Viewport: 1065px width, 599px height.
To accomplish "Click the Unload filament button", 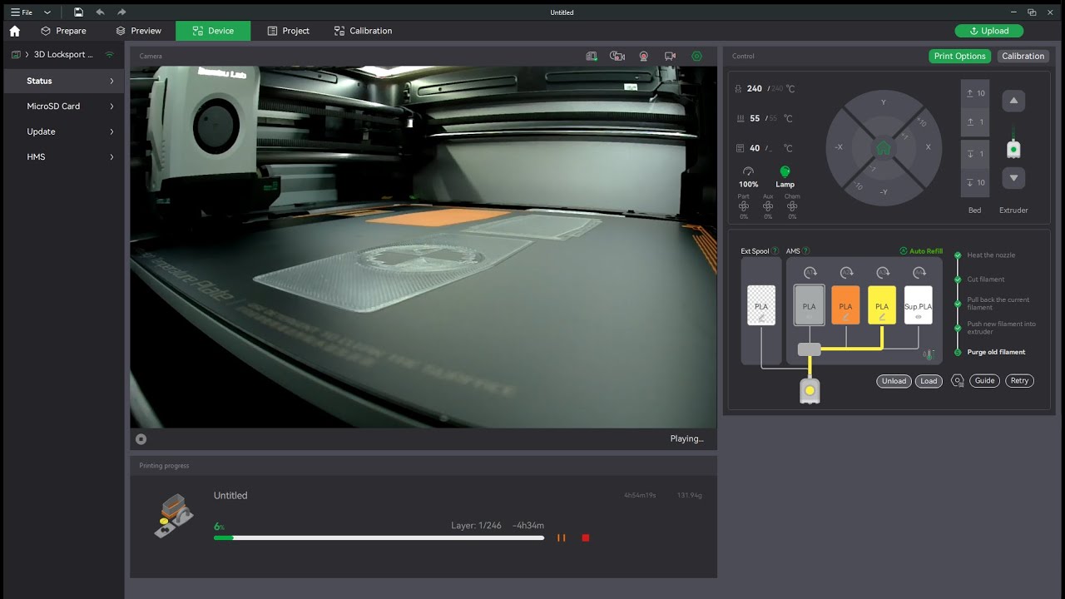I will [x=894, y=381].
